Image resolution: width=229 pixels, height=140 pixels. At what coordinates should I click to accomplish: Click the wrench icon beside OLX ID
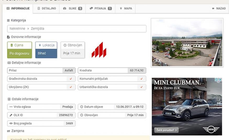(x=11, y=115)
